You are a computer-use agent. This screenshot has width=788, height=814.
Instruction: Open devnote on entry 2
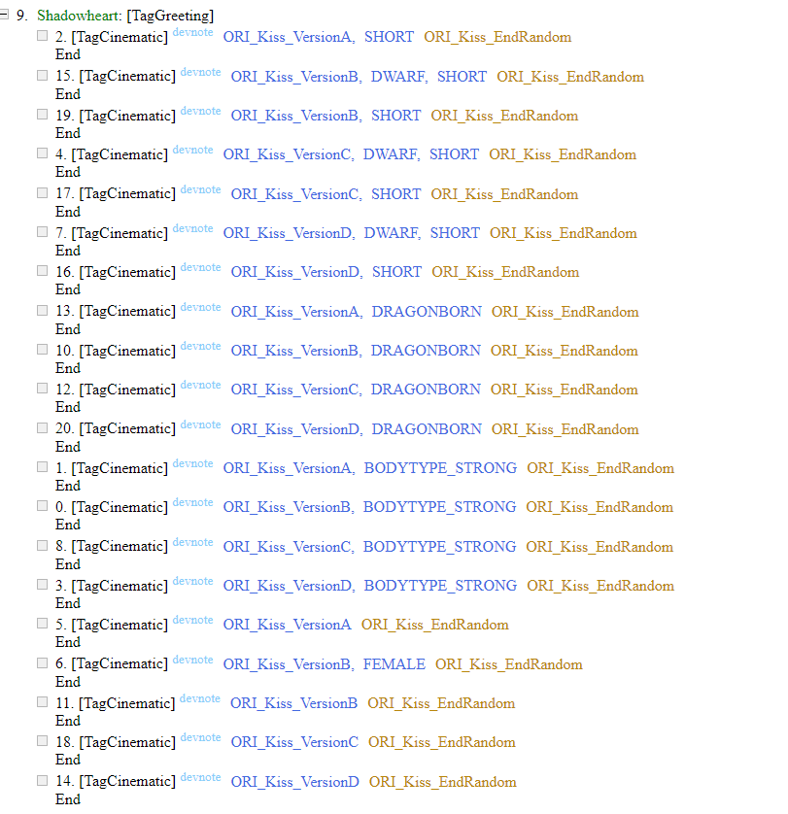click(192, 32)
